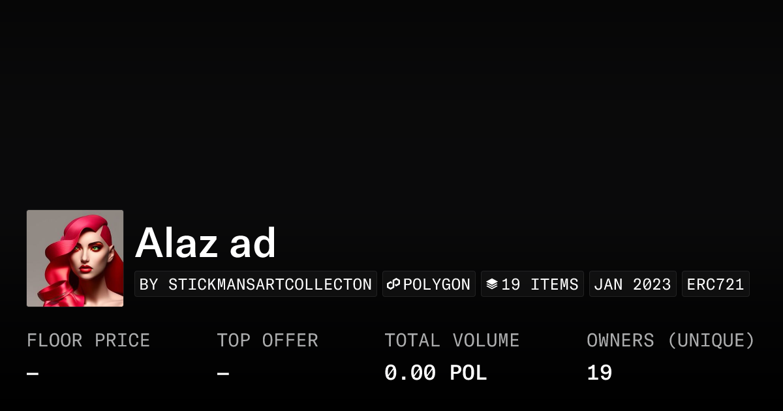Viewport: 783px width, 411px height.
Task: Select the 19 unique owners value
Action: [x=599, y=373]
